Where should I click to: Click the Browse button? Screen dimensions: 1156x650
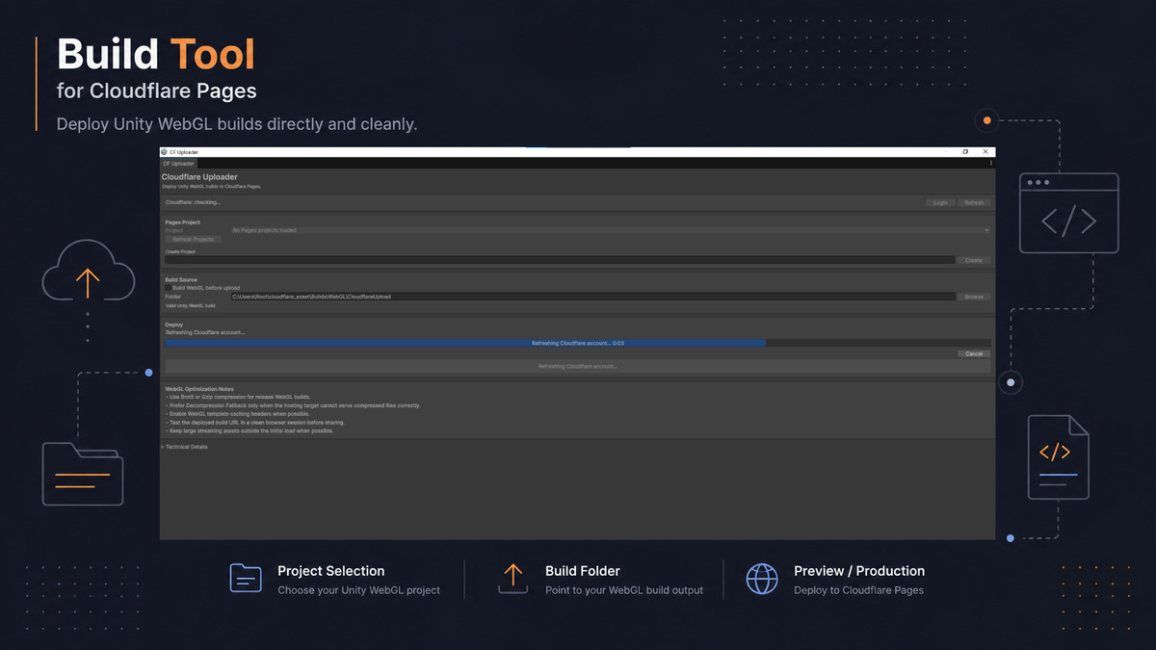coord(974,297)
